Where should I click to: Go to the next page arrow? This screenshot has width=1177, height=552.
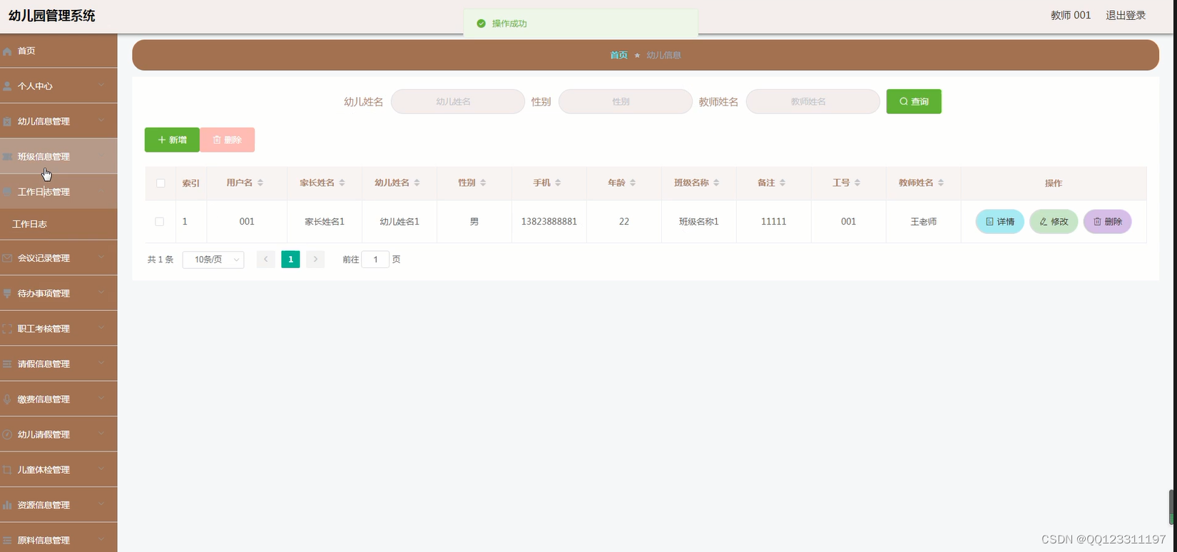coord(315,260)
